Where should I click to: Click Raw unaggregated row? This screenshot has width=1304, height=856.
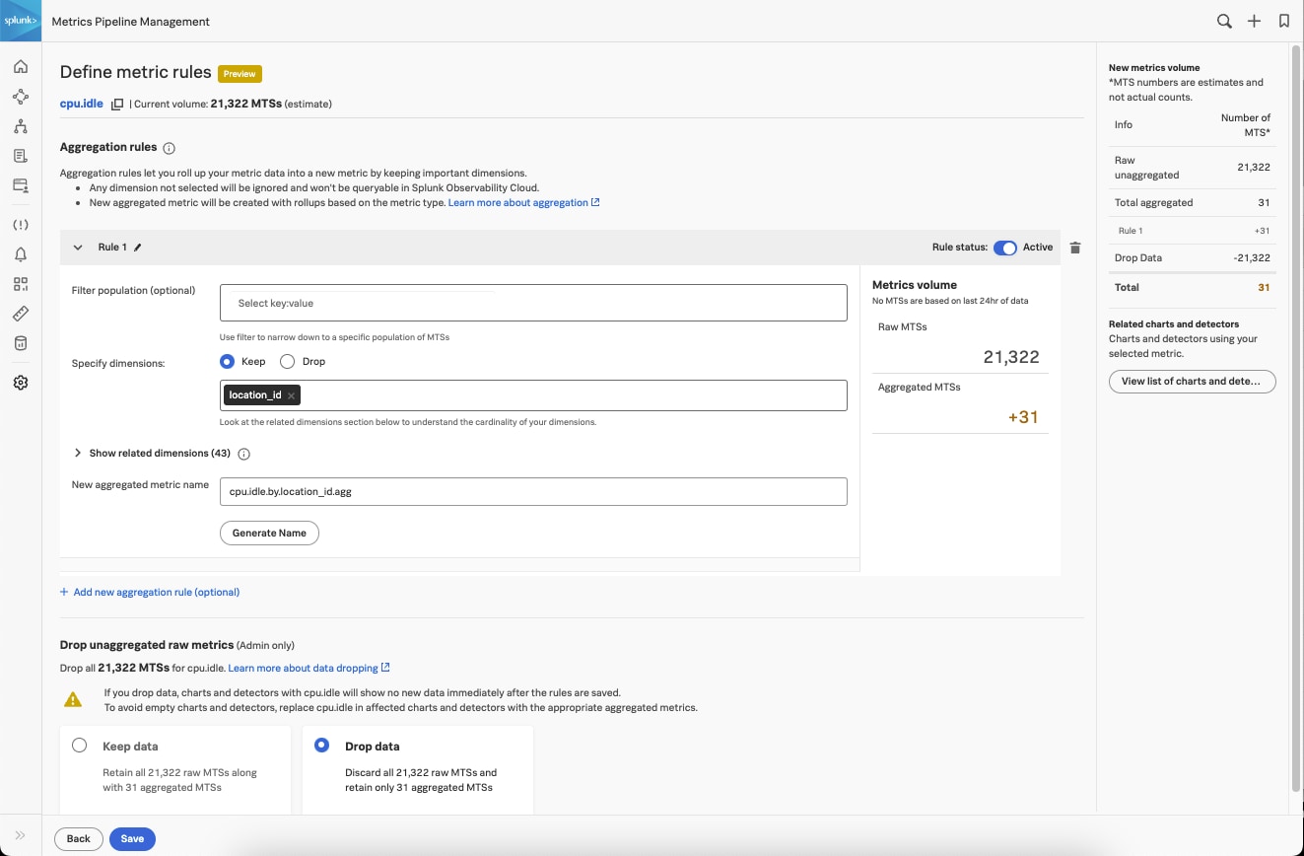(1193, 168)
